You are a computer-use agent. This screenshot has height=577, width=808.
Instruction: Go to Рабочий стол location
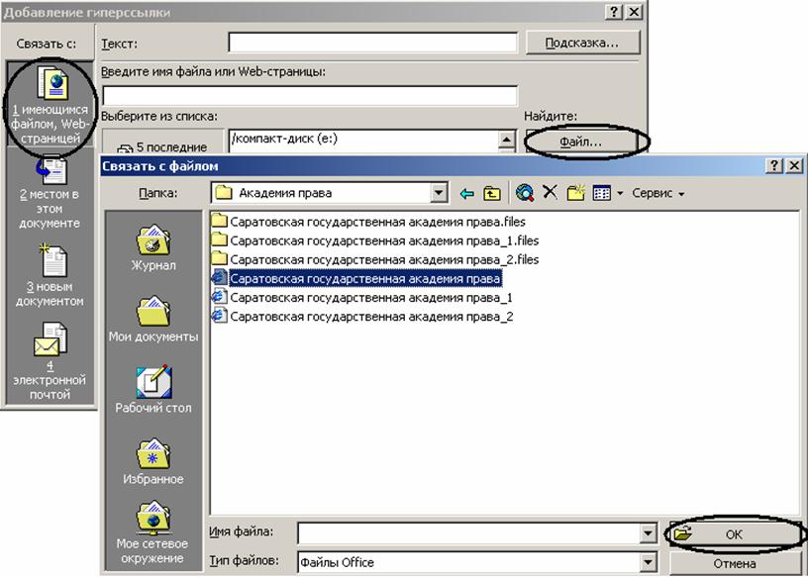click(153, 390)
